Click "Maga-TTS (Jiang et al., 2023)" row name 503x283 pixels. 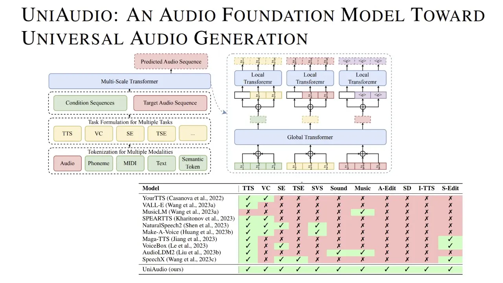tap(180, 239)
